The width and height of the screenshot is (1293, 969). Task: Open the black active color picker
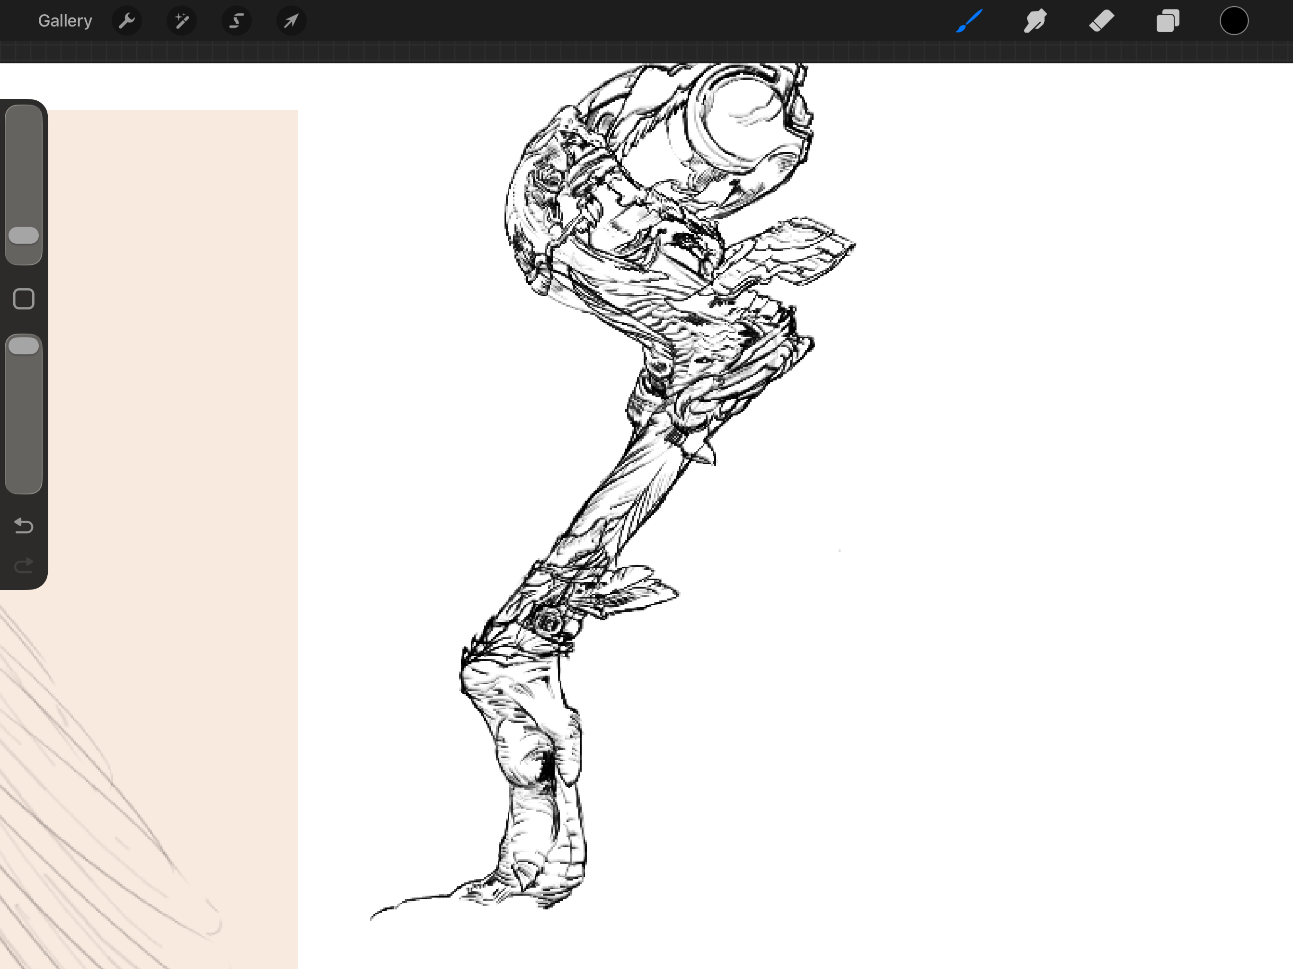pyautogui.click(x=1234, y=21)
